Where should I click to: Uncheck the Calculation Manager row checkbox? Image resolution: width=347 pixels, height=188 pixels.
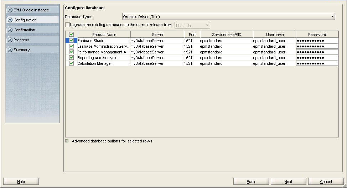point(71,63)
